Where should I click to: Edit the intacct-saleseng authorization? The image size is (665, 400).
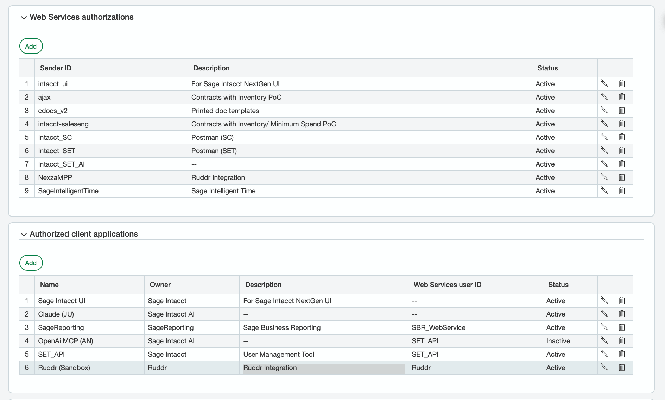[x=604, y=124]
